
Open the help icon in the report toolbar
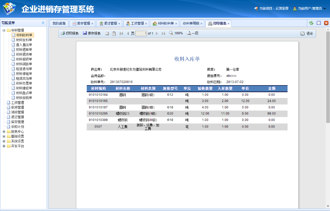click(x=113, y=34)
